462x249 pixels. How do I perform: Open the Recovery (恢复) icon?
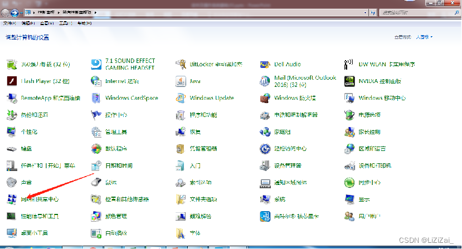tap(181, 131)
